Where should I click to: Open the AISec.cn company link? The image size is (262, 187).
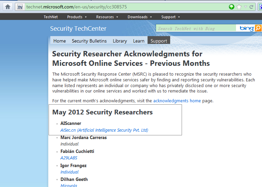(x=104, y=130)
